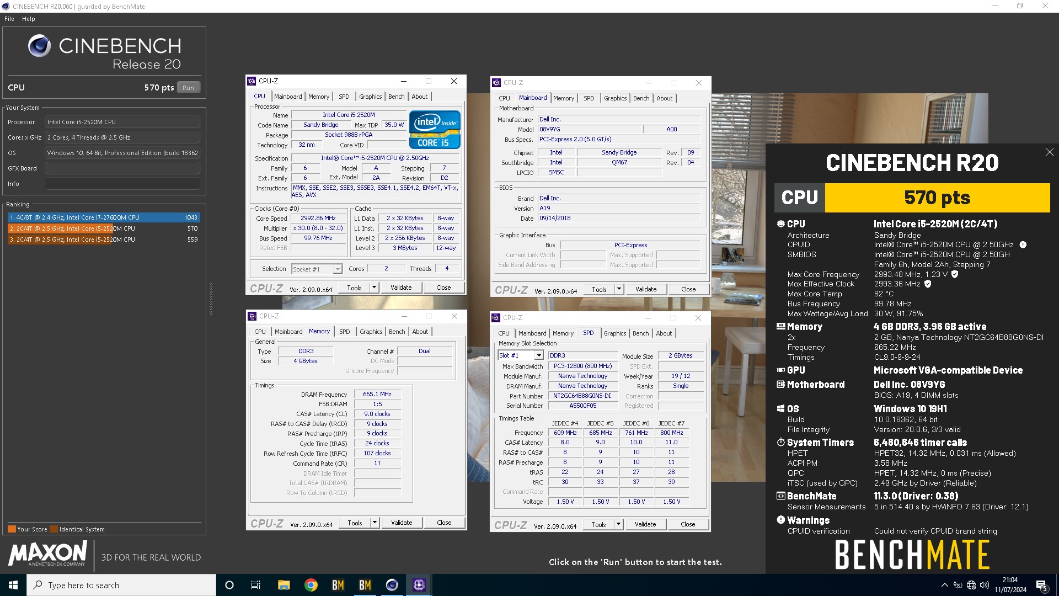Screen dimensions: 1059x596
Task: Click the CPU section chip icon in BenchMate panel
Action: pos(780,224)
